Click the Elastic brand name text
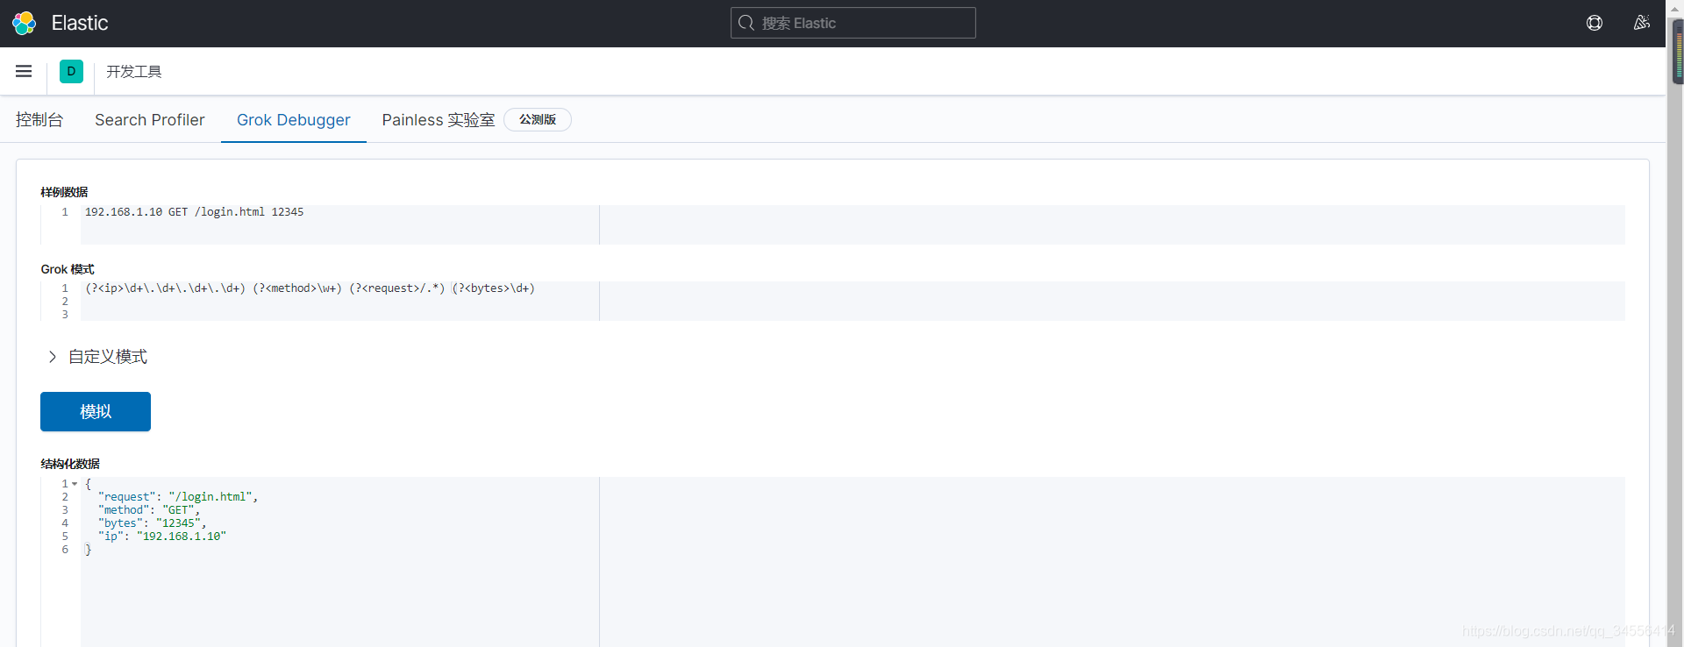This screenshot has height=647, width=1684. tap(80, 23)
